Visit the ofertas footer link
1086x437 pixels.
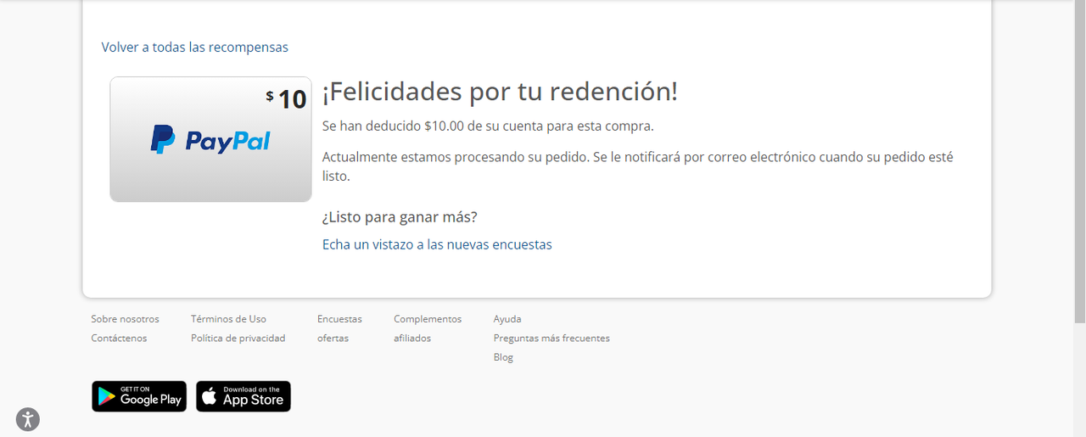(x=333, y=338)
